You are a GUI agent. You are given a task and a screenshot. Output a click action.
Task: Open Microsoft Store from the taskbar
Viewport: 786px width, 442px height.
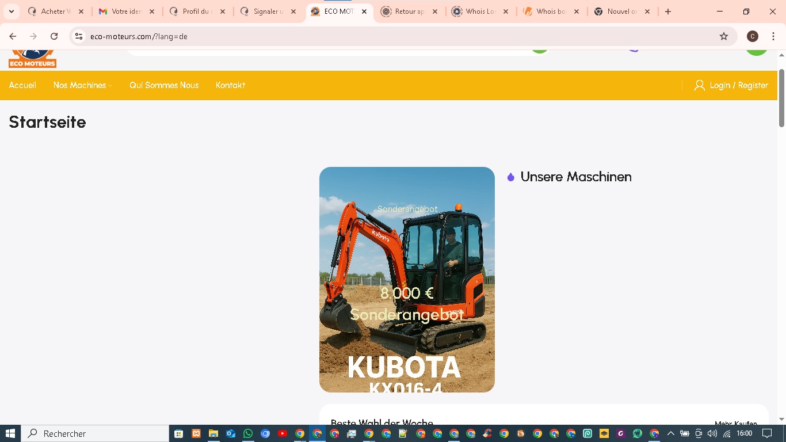(178, 433)
